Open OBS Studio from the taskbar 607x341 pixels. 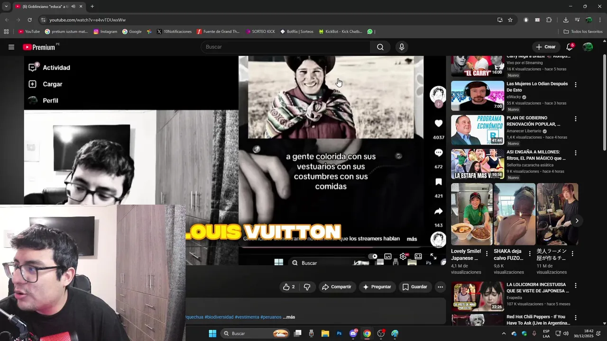pyautogui.click(x=381, y=333)
